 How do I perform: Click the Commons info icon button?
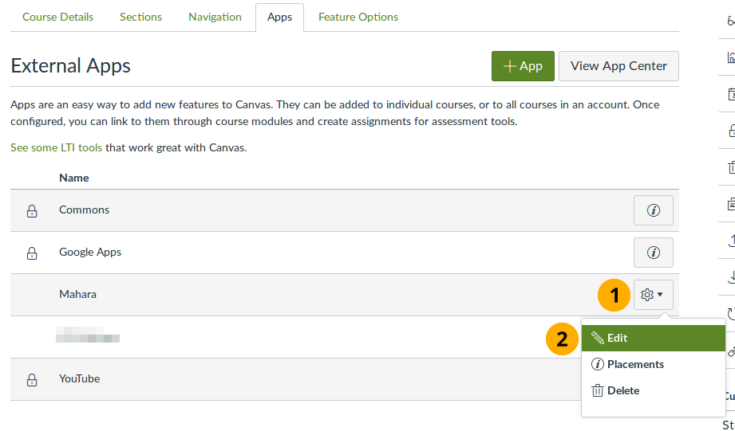click(x=654, y=210)
